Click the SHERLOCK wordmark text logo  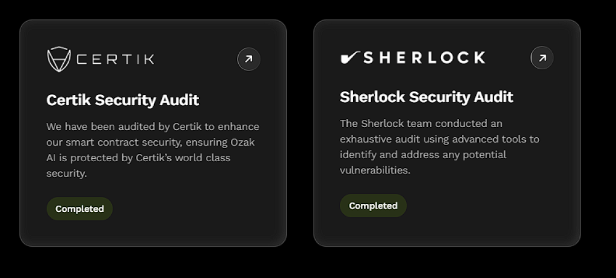(x=425, y=58)
